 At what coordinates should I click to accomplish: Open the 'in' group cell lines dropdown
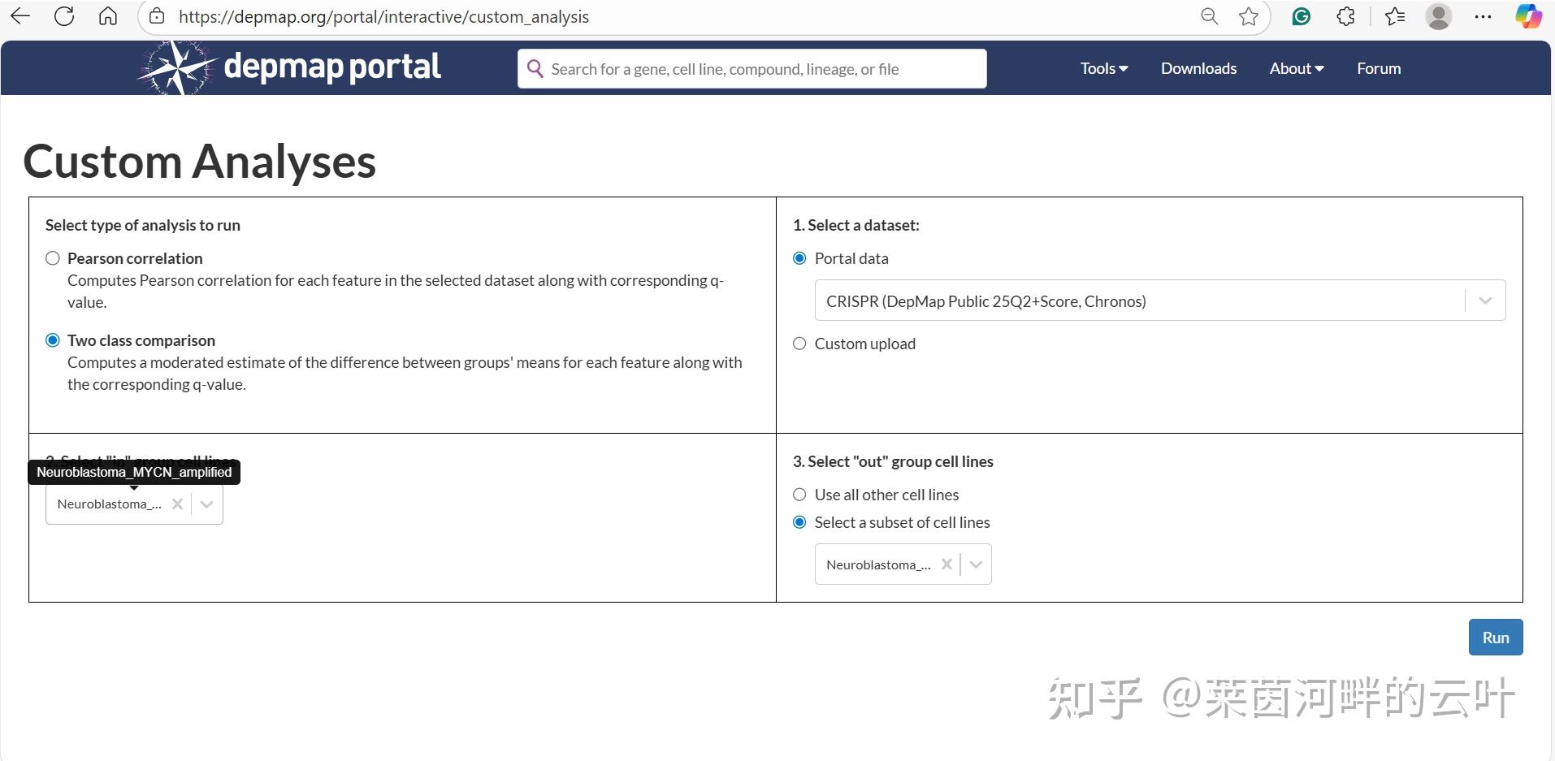[x=206, y=504]
